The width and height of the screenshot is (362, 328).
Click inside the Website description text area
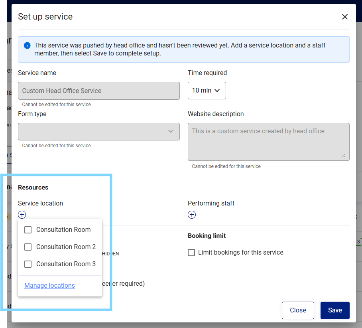point(268,142)
